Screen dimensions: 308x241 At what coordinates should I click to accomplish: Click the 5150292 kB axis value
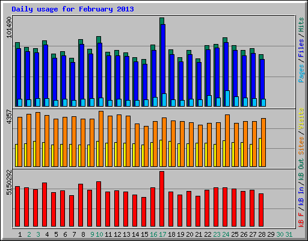9,183
